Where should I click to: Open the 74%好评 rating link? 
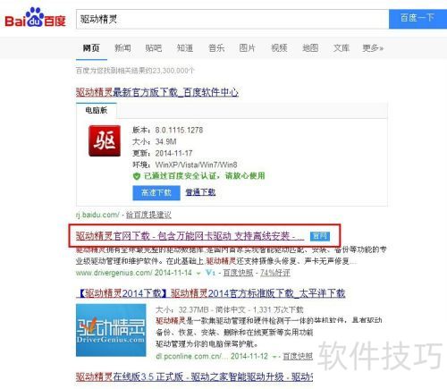point(275,273)
